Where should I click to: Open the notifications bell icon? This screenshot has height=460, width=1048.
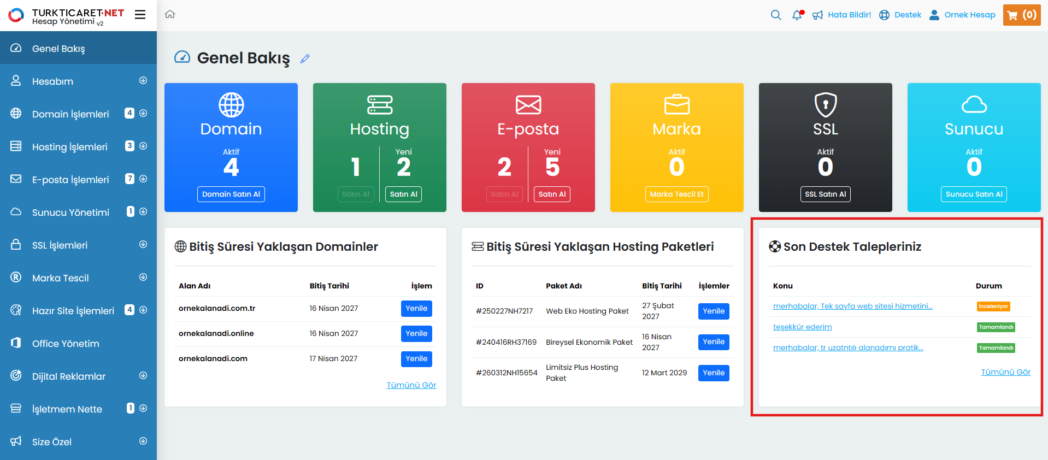point(797,15)
